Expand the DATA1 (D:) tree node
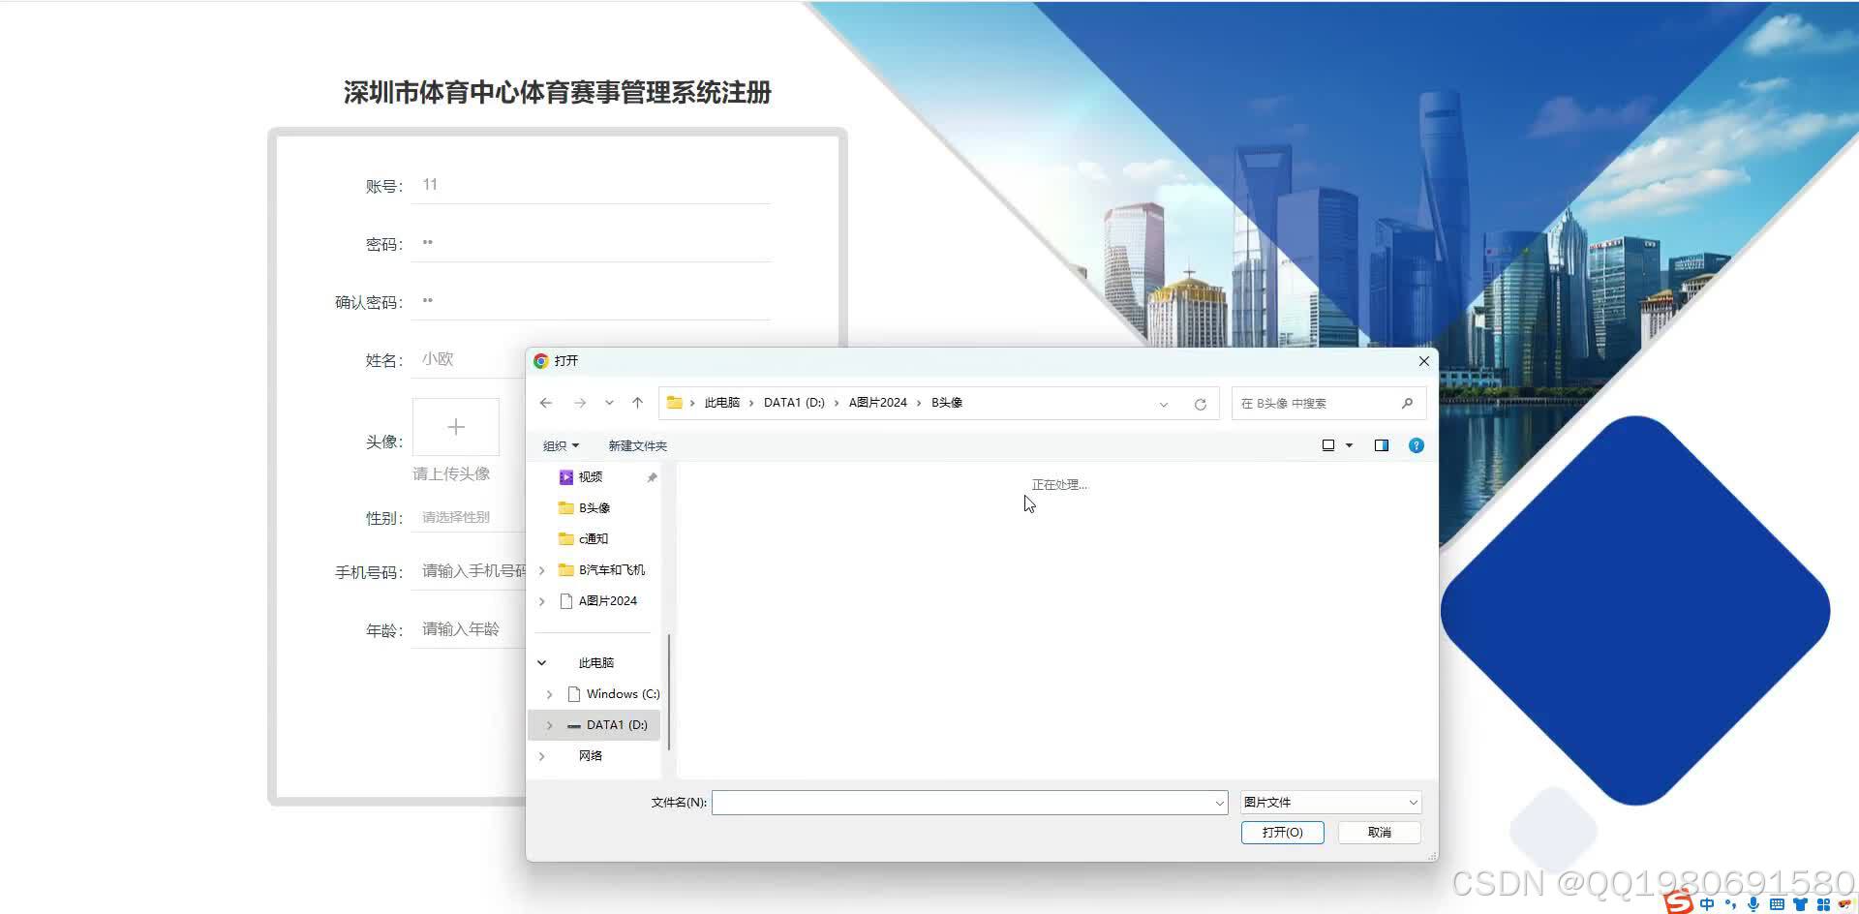This screenshot has width=1859, height=914. coord(549,724)
